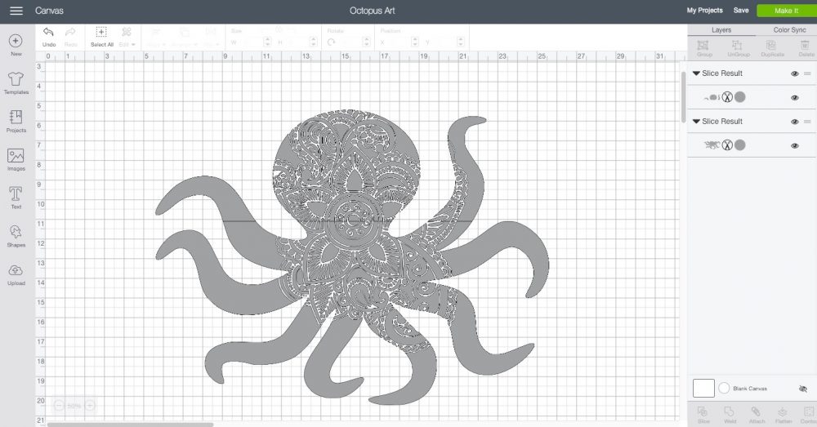Open the Shapes tool
Image resolution: width=817 pixels, height=427 pixels.
[x=16, y=232]
